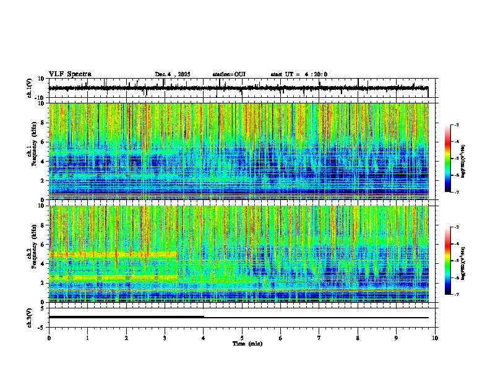Click the ch.1 voltage waveform trace
490x379 pixels.
click(x=238, y=88)
